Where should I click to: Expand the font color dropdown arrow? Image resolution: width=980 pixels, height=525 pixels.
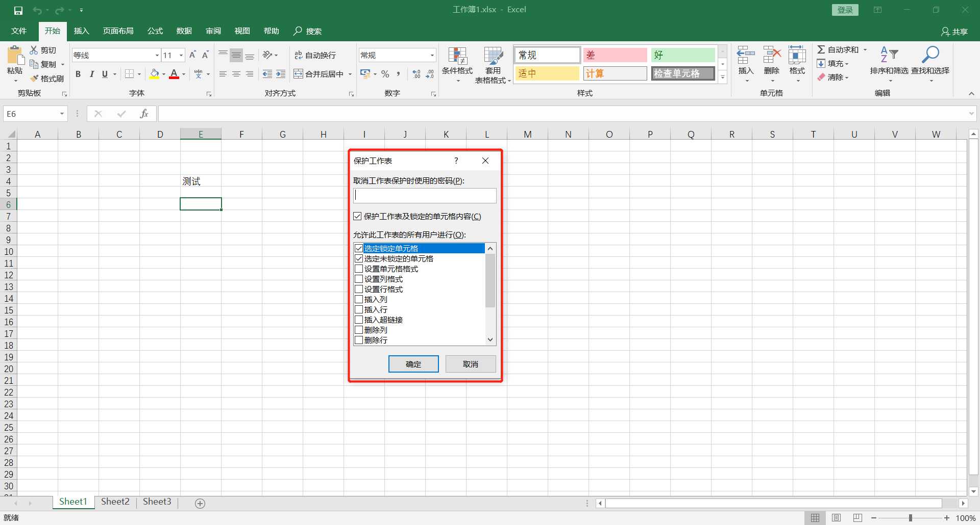184,74
